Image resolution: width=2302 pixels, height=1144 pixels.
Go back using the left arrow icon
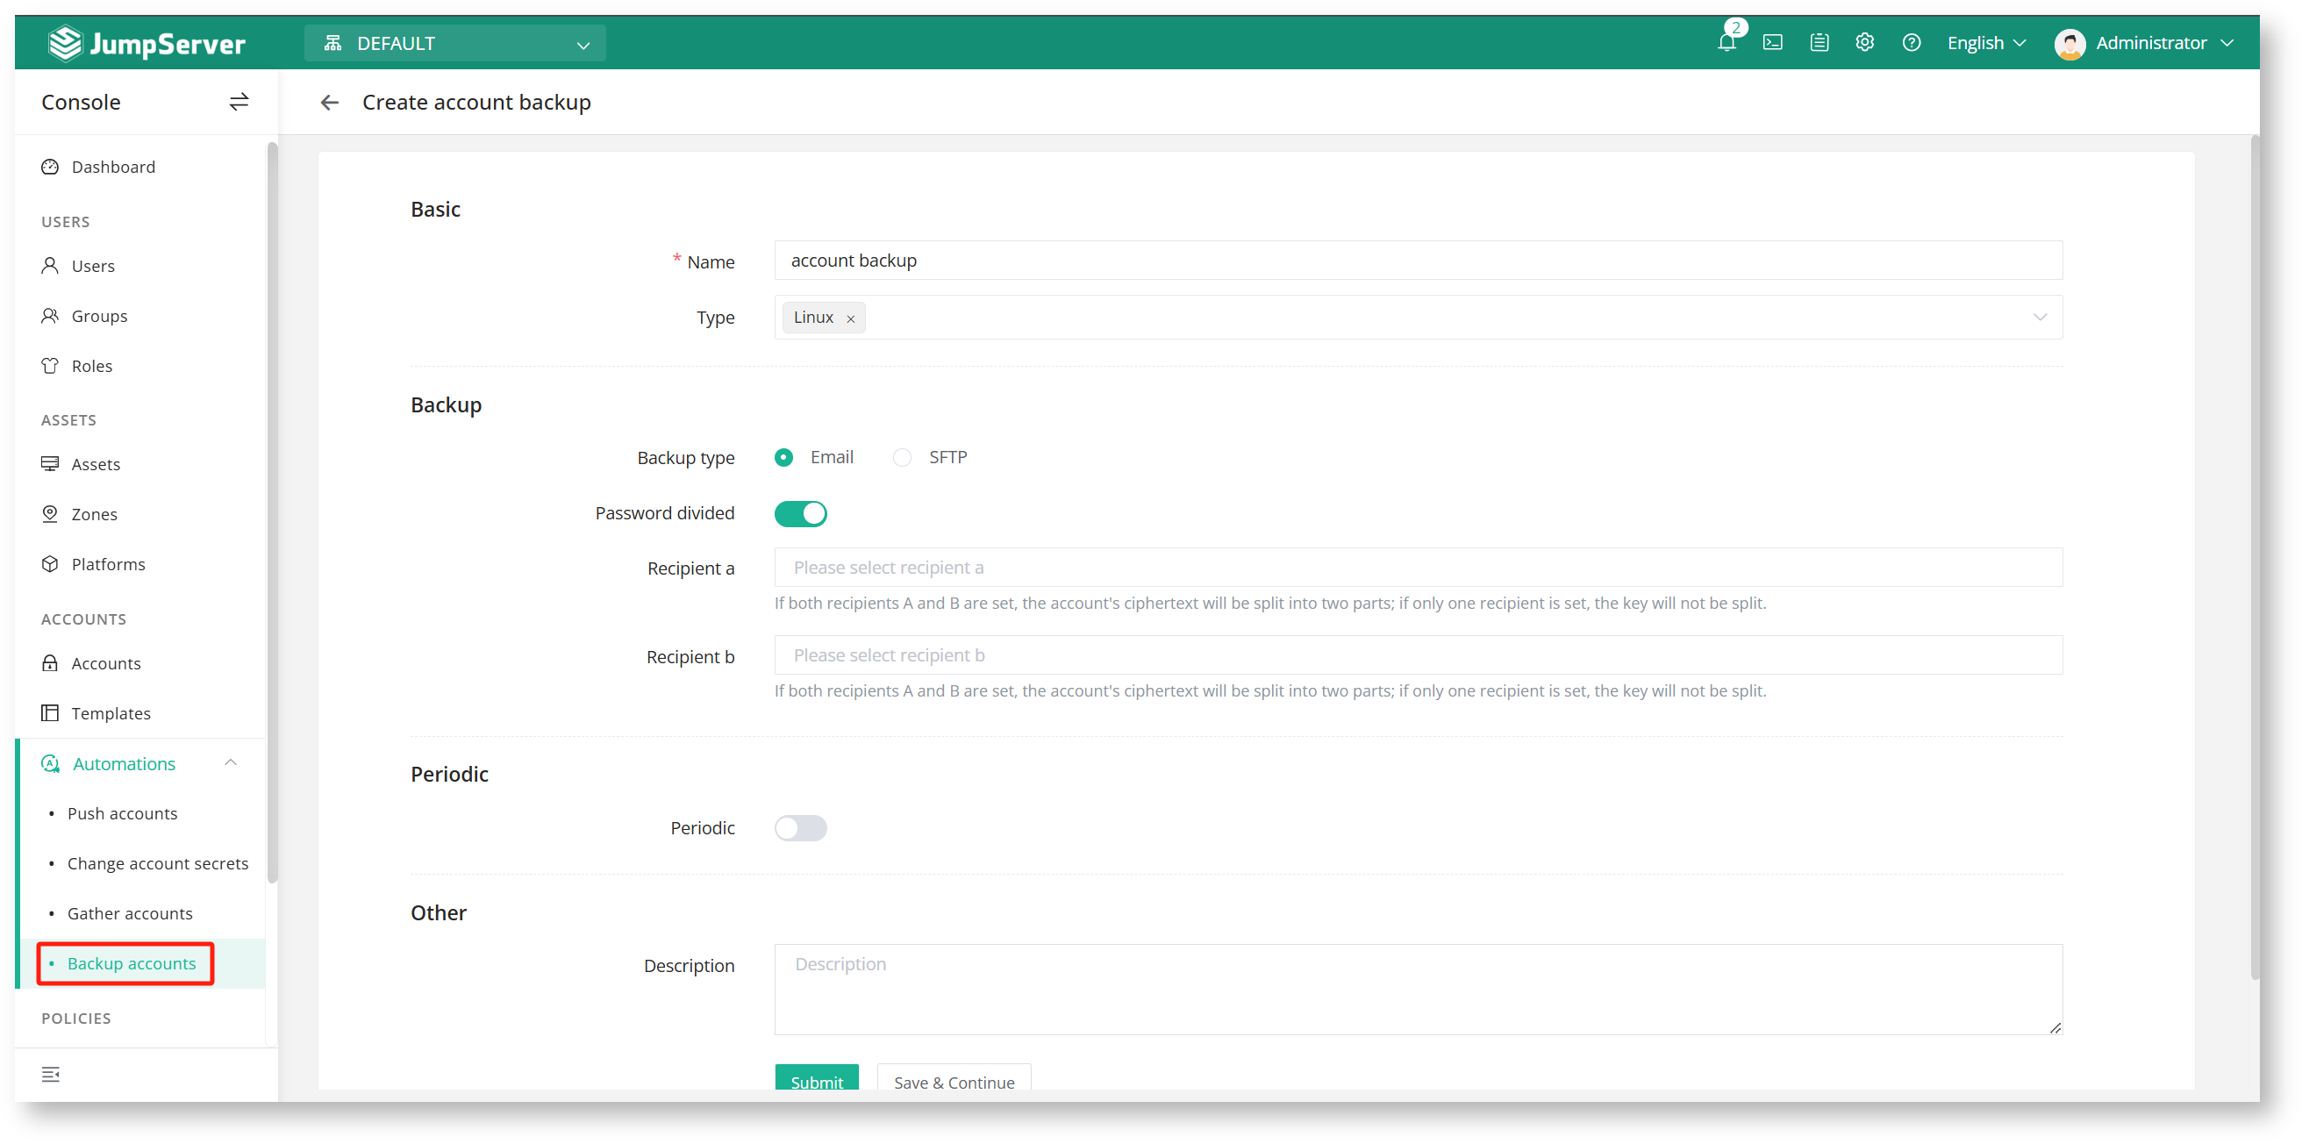coord(330,102)
